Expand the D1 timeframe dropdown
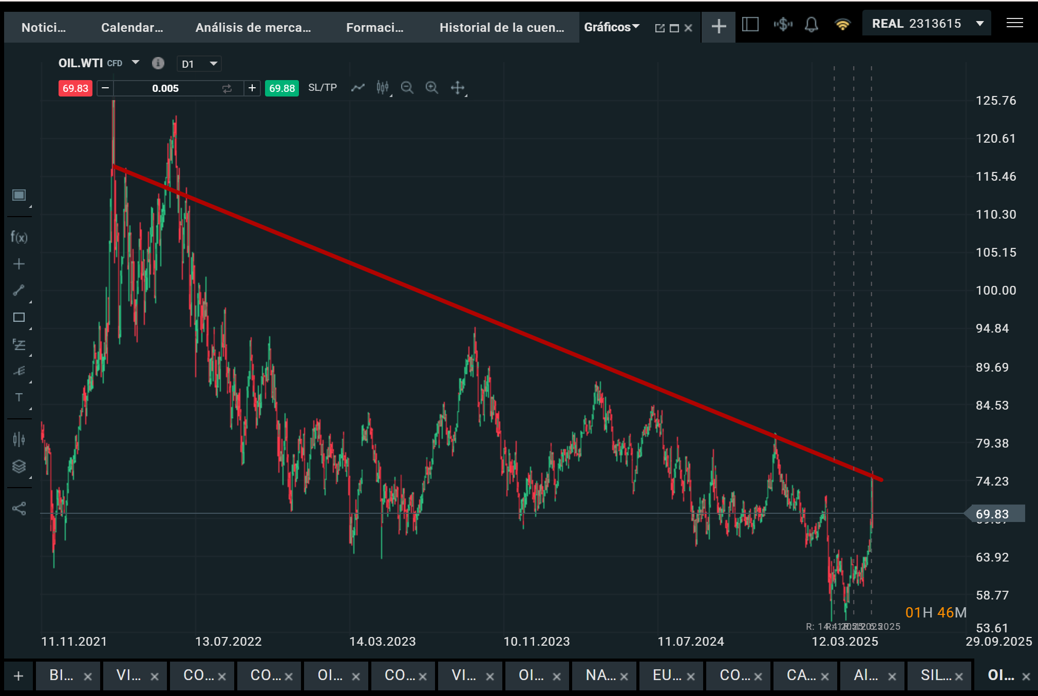This screenshot has height=696, width=1038. pos(199,64)
